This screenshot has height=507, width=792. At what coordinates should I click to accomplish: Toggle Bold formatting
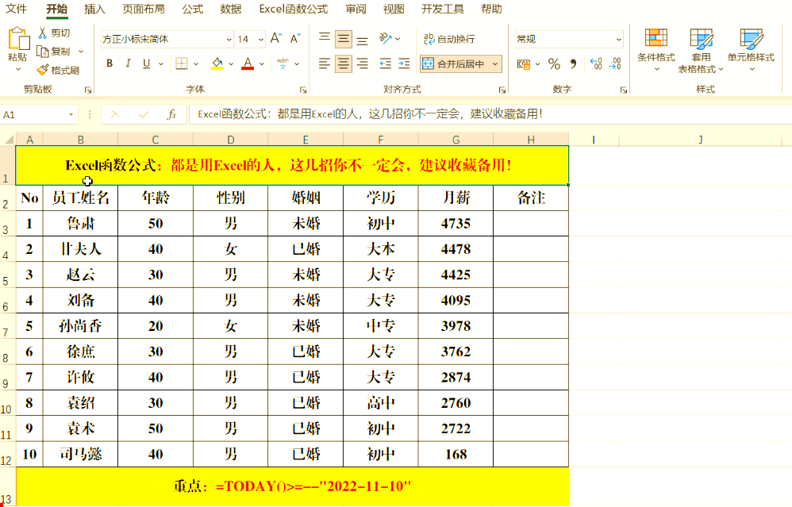[x=110, y=63]
